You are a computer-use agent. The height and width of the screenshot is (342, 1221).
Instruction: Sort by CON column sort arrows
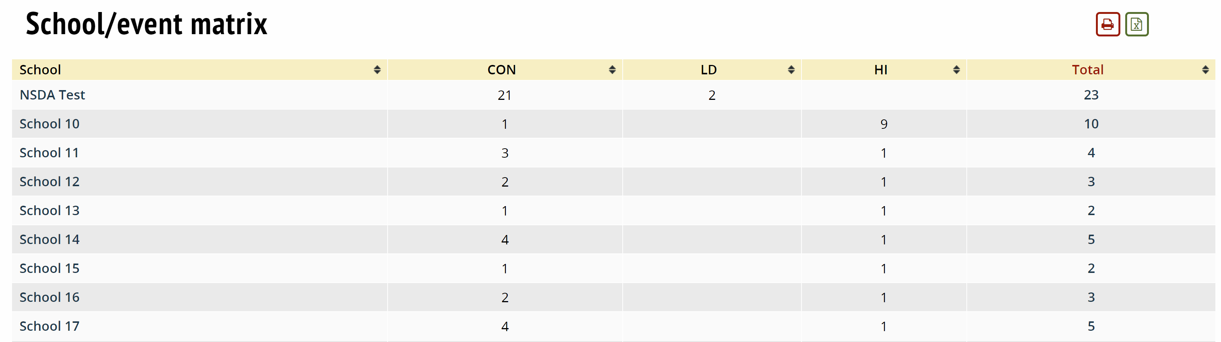(x=612, y=70)
